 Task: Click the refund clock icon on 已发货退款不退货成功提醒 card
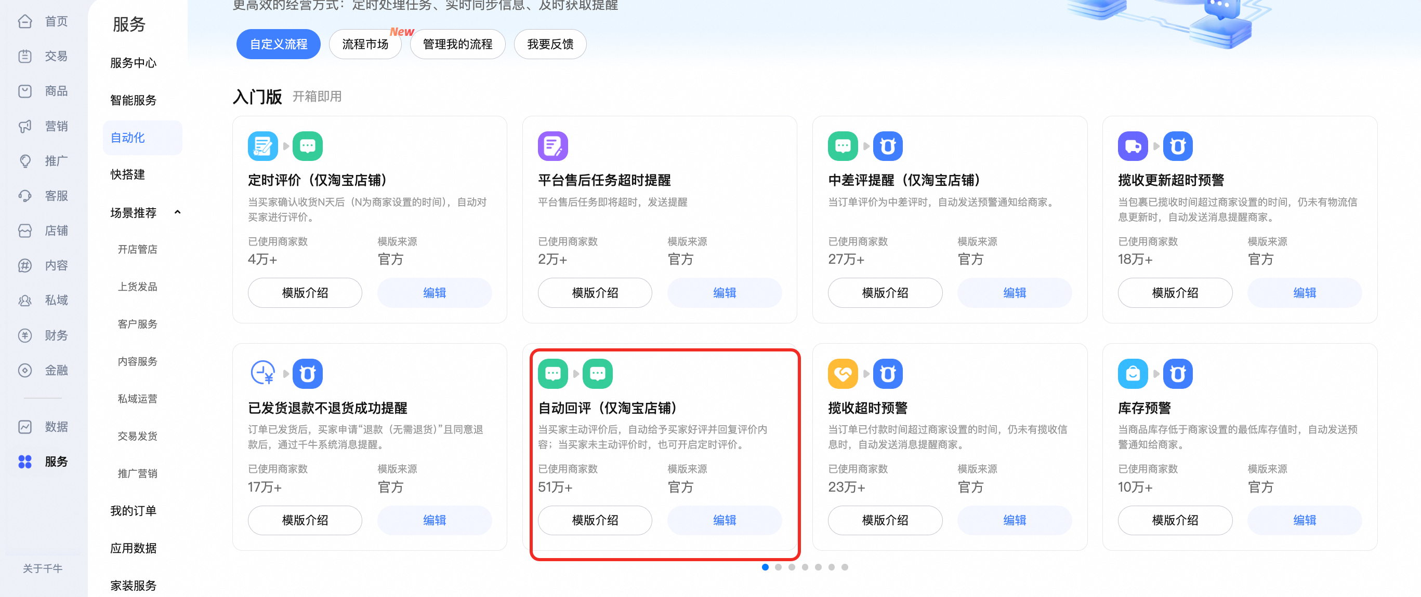262,373
